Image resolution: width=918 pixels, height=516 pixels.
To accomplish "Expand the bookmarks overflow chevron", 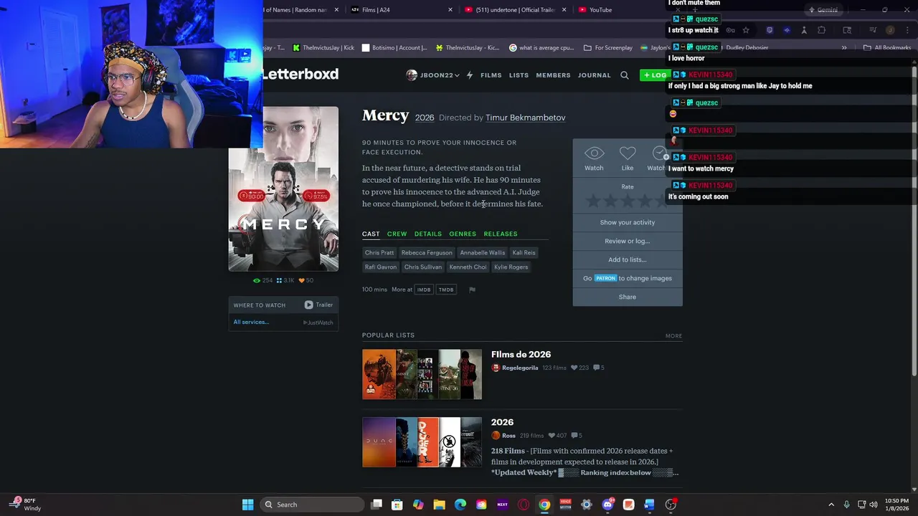I will [844, 48].
